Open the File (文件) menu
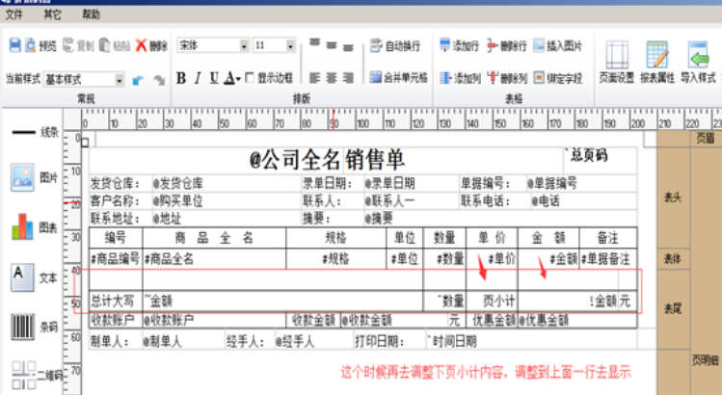Viewport: 722px width, 395px height. click(15, 15)
